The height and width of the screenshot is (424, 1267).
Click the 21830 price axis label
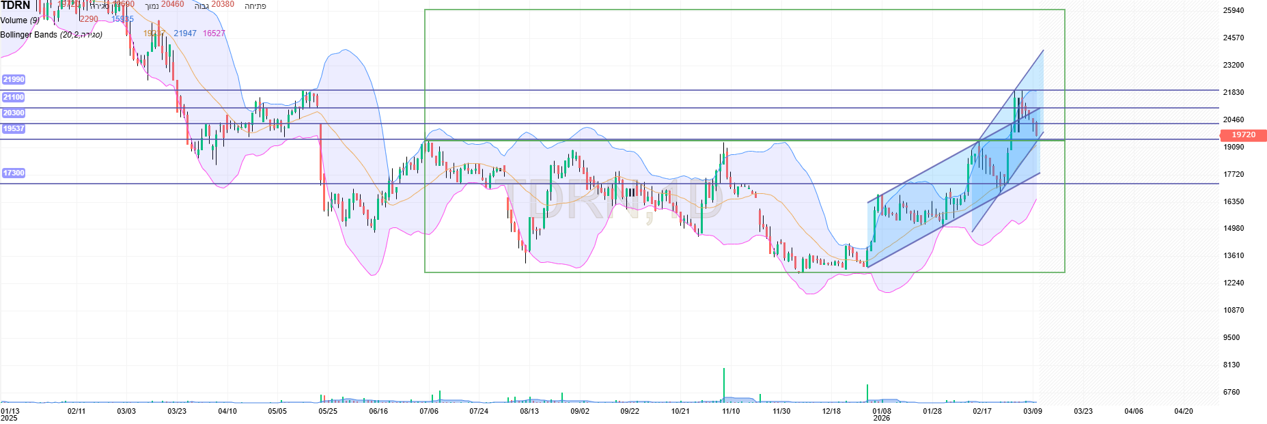click(1234, 93)
